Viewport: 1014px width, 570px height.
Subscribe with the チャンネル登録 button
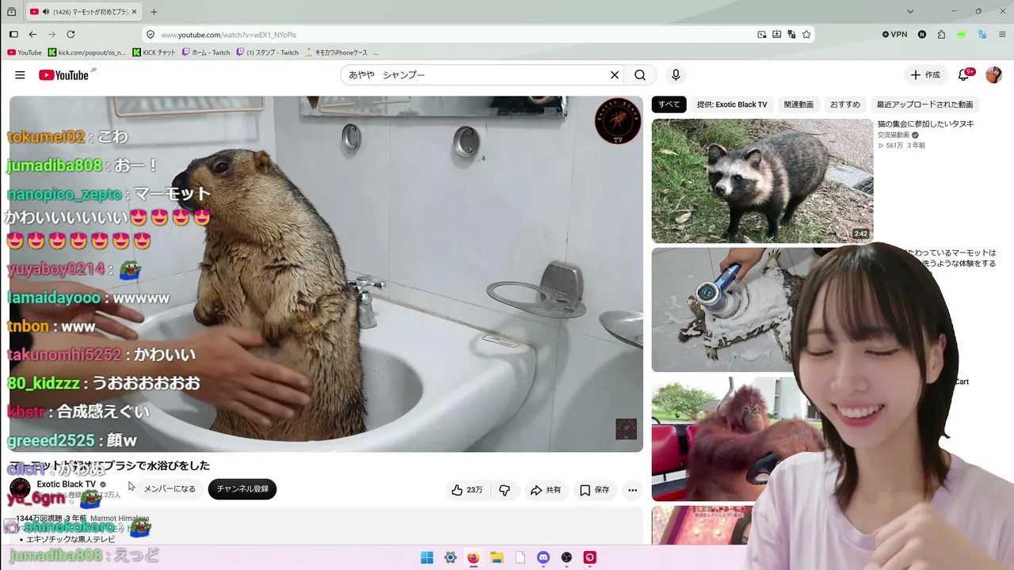tap(242, 488)
